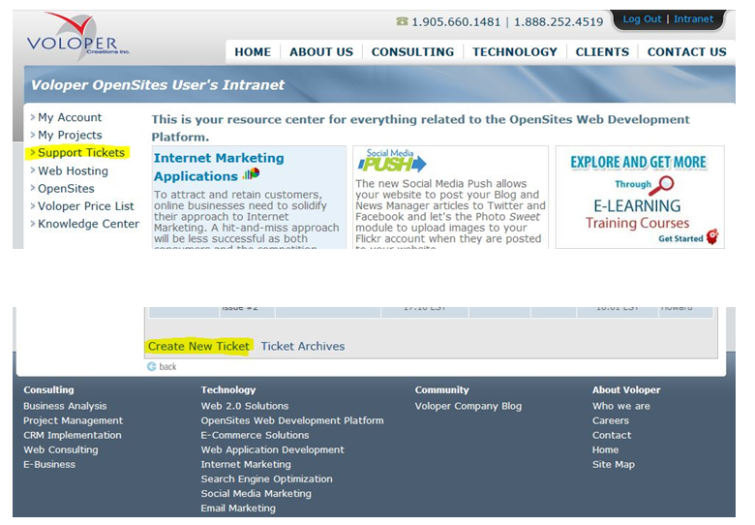Image resolution: width=755 pixels, height=525 pixels.
Task: Click the magnifying glass E-Learning icon
Action: [x=661, y=185]
